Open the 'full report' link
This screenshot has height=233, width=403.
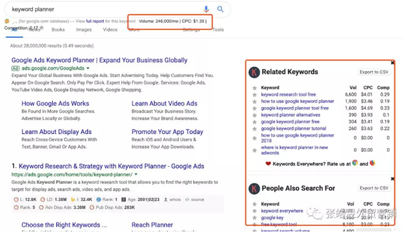coord(95,21)
